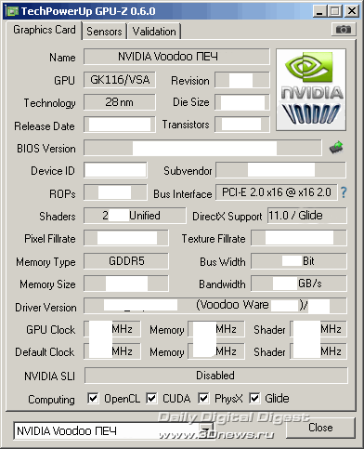
Task: Click the Die Size field
Action: pyautogui.click(x=242, y=102)
